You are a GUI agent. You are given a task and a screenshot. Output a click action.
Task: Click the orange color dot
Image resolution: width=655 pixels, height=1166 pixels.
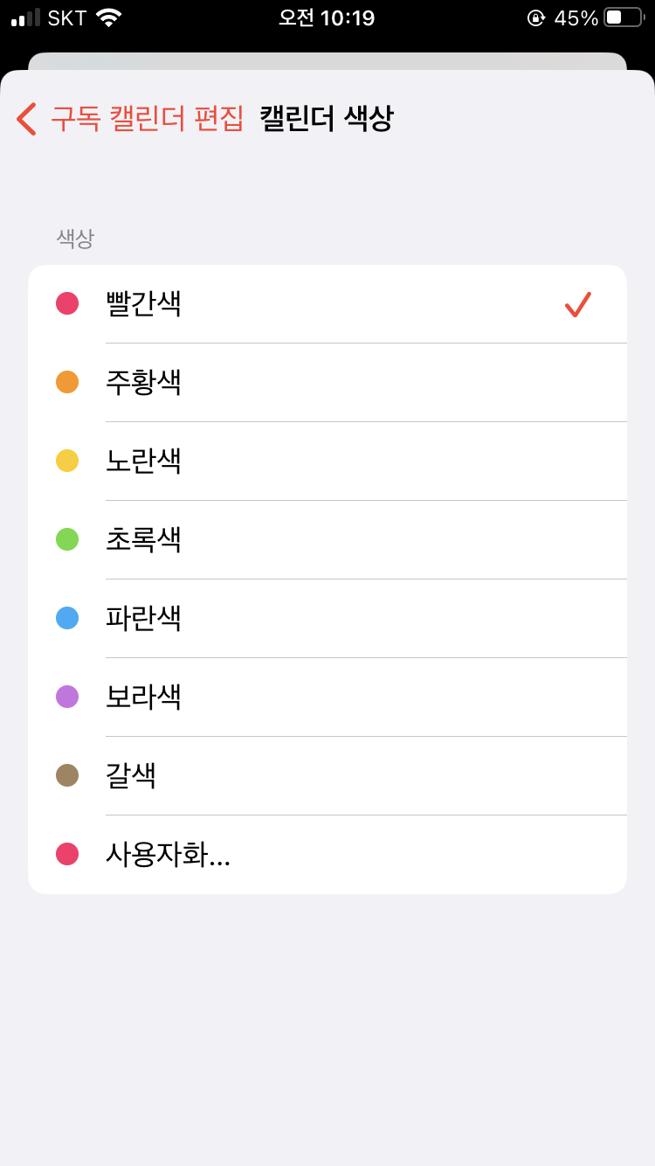pyautogui.click(x=67, y=382)
